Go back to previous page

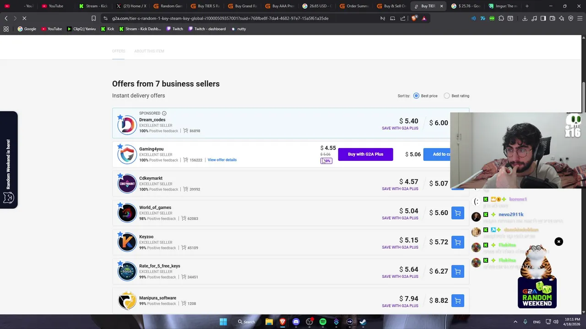(x=6, y=18)
